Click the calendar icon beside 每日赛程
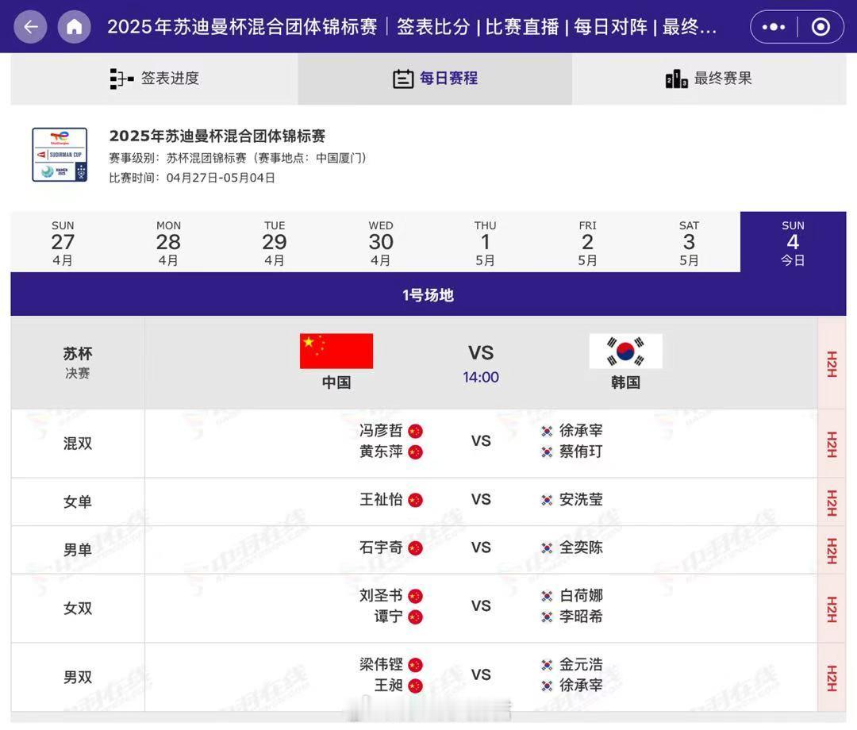 (403, 79)
